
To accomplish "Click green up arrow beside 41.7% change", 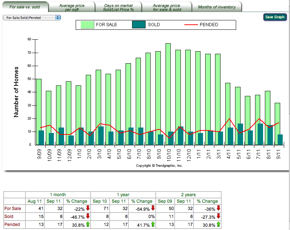I will point(153,224).
